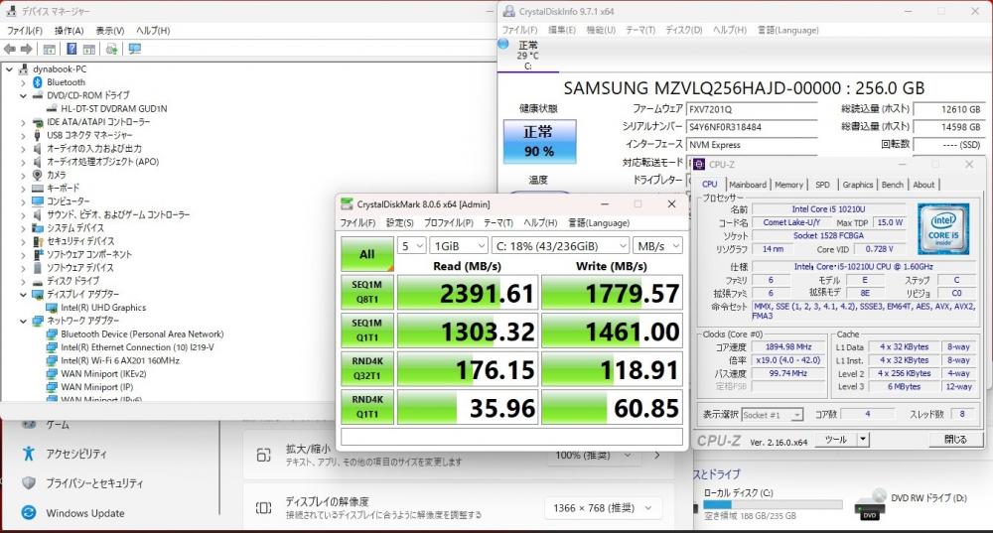Run the RND4K Q32T1 test

(x=367, y=368)
